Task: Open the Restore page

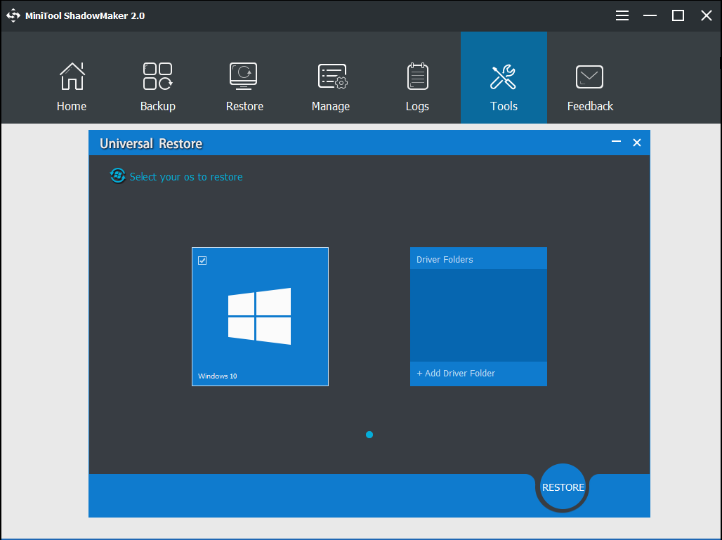Action: pyautogui.click(x=244, y=86)
